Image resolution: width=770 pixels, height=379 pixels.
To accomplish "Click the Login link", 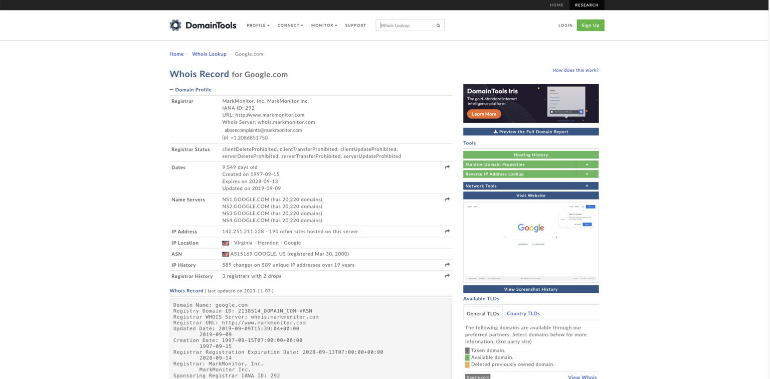I will tap(565, 26).
